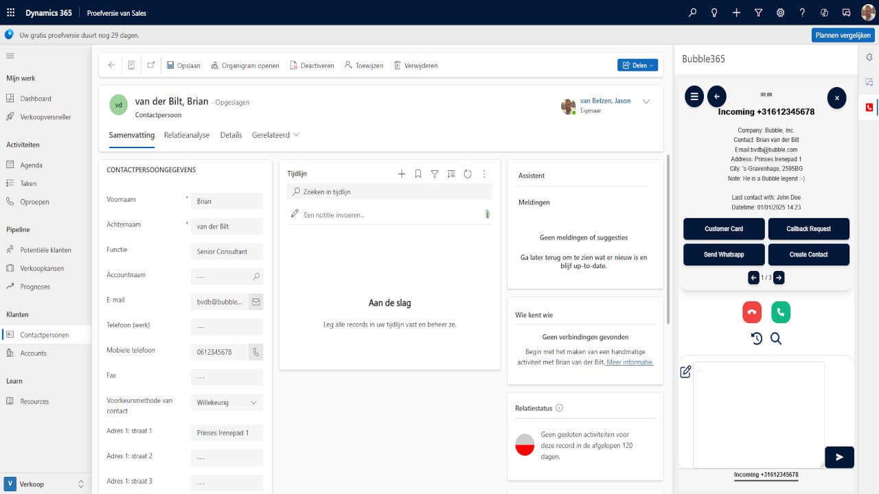Open the lightbulb assistant icon in top bar

(714, 12)
